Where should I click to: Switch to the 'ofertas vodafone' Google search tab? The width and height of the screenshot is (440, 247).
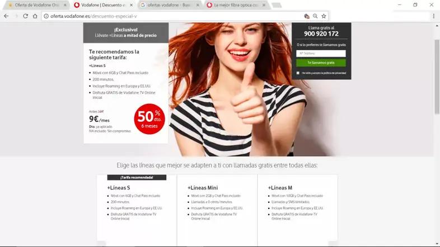click(169, 5)
